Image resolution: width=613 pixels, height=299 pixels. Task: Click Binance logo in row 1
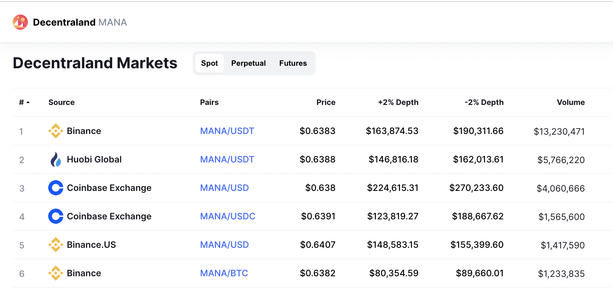coord(56,131)
